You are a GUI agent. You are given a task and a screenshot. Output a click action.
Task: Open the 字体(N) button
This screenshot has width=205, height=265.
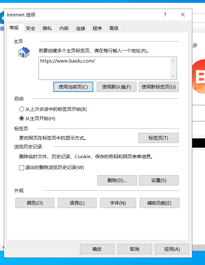click(118, 203)
